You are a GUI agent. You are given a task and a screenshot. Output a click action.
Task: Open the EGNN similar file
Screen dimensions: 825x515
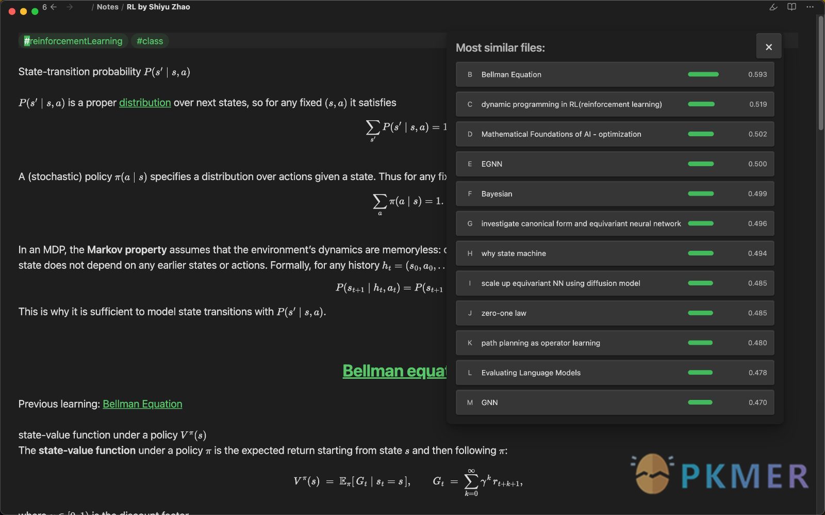click(615, 164)
